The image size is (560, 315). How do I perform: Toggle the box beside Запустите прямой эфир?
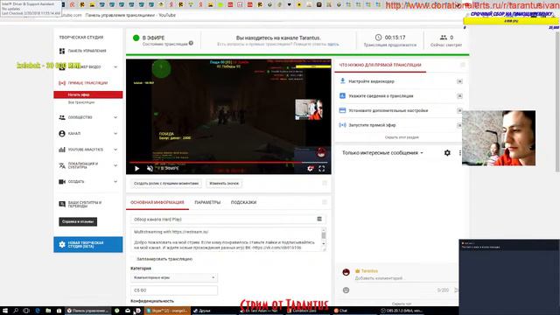459,125
